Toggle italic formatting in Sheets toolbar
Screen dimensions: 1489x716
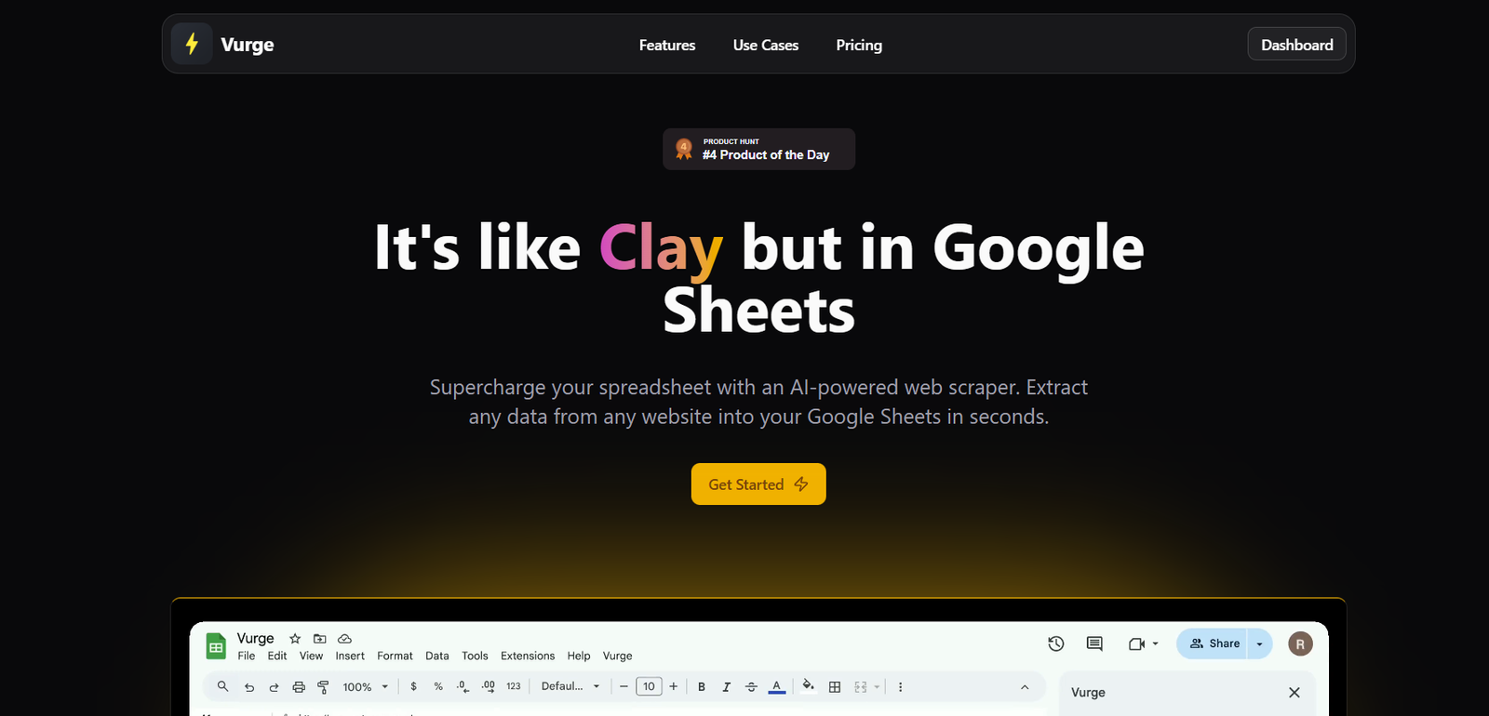click(726, 687)
